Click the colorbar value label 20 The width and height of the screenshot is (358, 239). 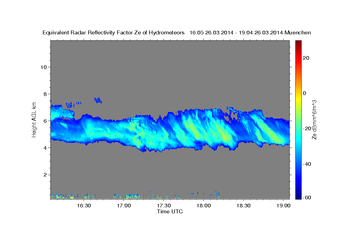(306, 58)
